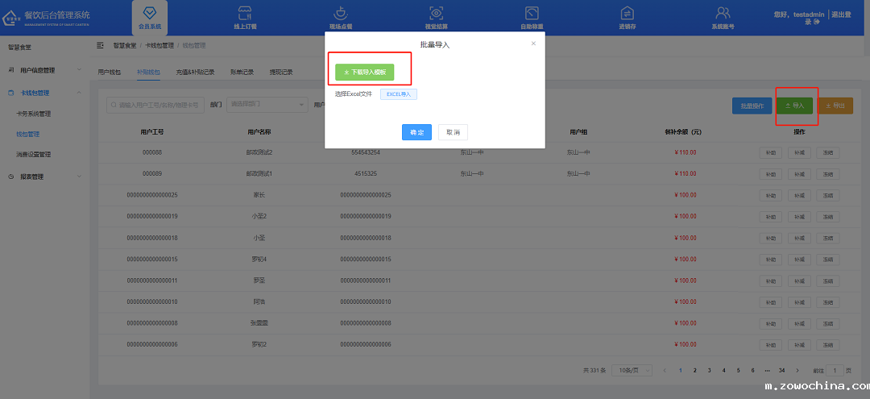Click 补减 for user 家长
870x399 pixels.
(x=799, y=195)
